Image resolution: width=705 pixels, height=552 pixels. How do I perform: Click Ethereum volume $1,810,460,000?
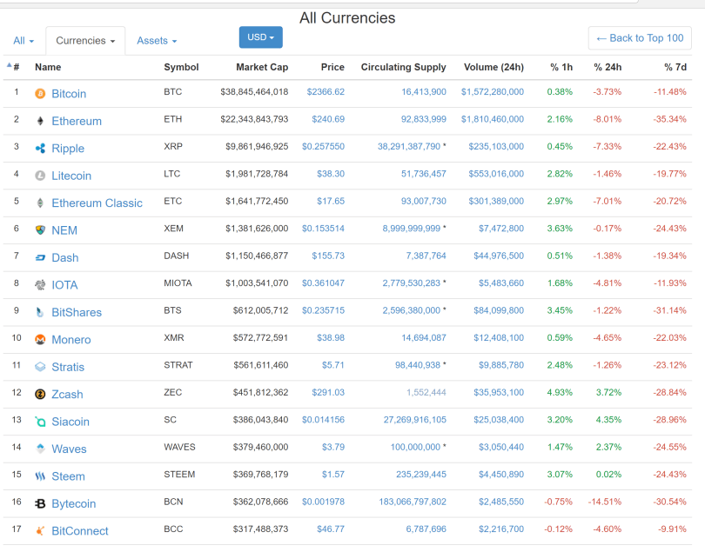(x=493, y=119)
